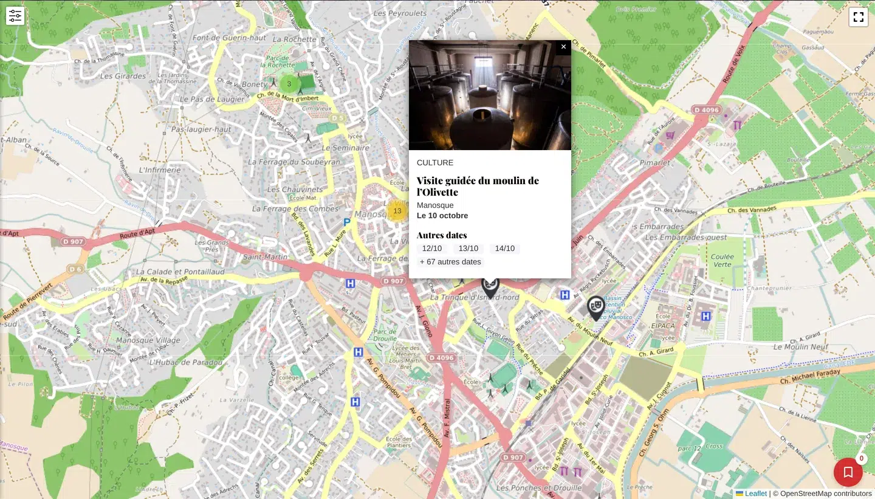Screen dimensions: 875x499
Task: Click the 'Route d'Apt' road label
Action: pos(138,235)
